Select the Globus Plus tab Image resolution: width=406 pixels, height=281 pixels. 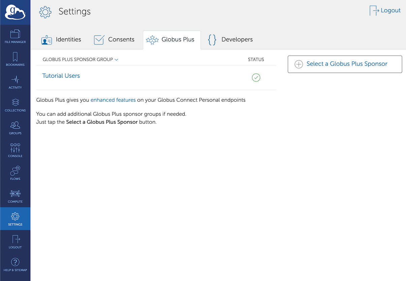coord(172,40)
